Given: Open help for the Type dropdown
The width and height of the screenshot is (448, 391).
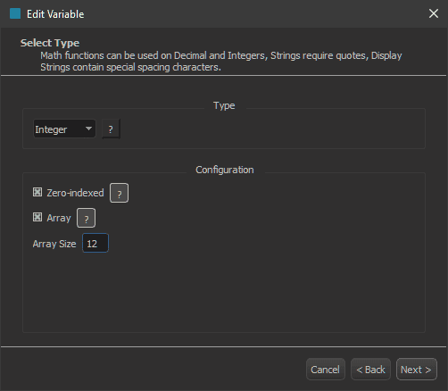Looking at the screenshot, I should tap(111, 129).
